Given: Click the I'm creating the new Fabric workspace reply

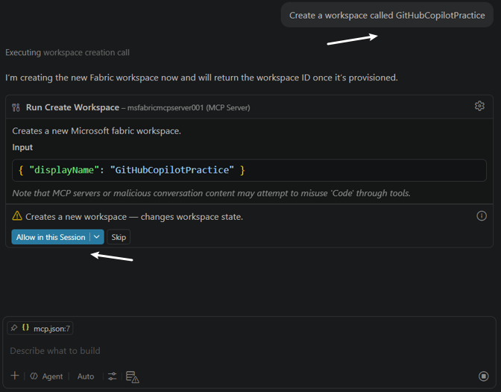Looking at the screenshot, I should 201,78.
